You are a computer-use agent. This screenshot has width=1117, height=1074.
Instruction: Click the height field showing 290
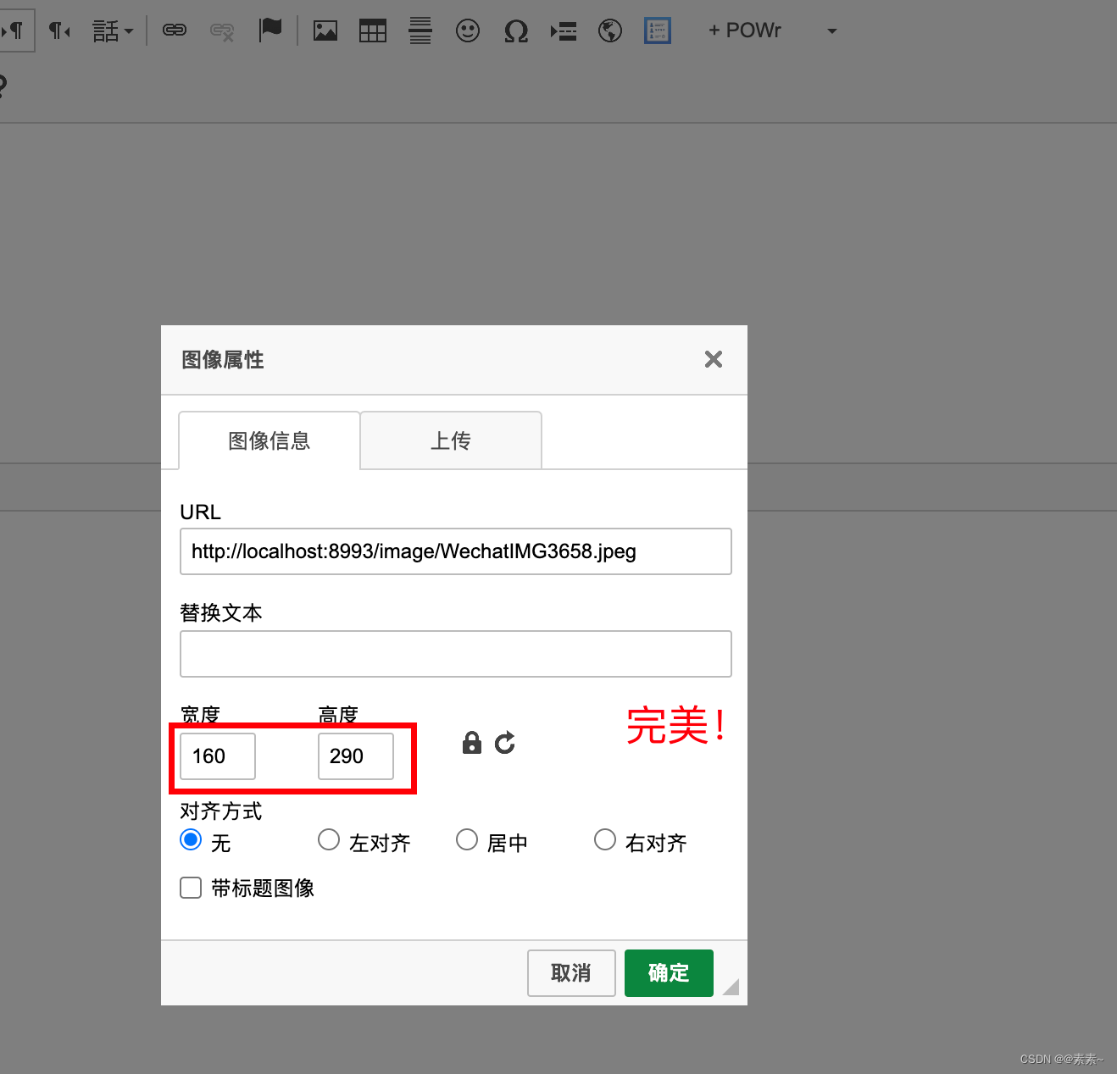(x=356, y=756)
